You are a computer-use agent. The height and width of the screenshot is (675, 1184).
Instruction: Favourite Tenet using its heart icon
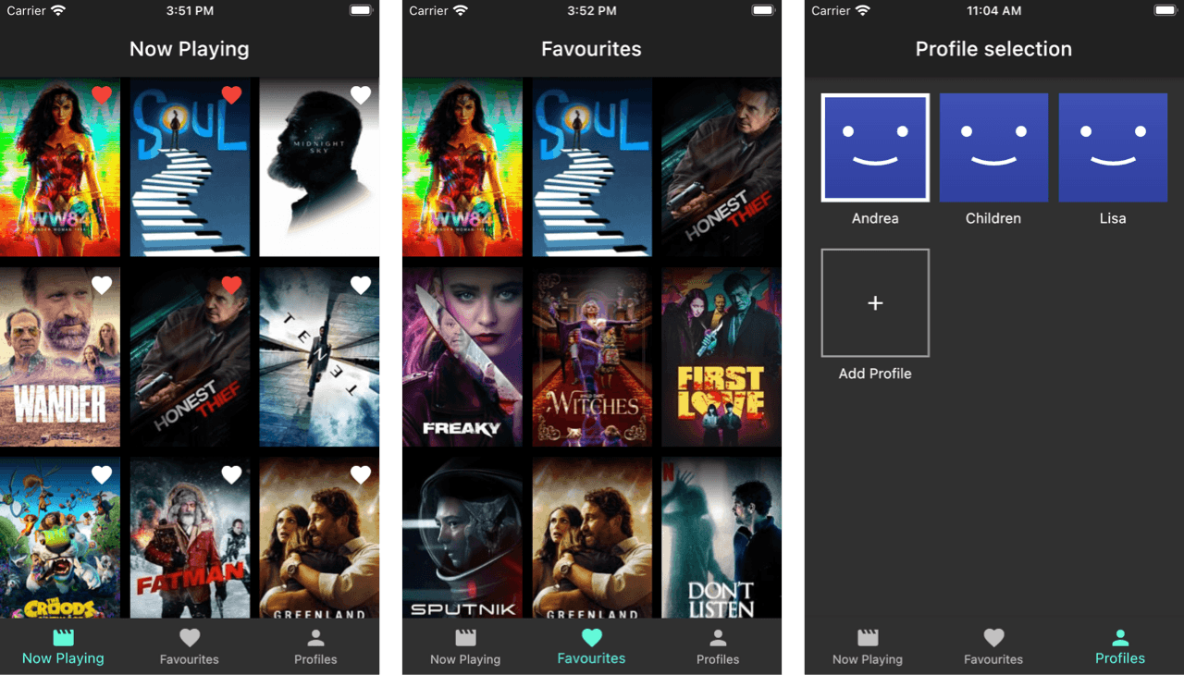(361, 285)
